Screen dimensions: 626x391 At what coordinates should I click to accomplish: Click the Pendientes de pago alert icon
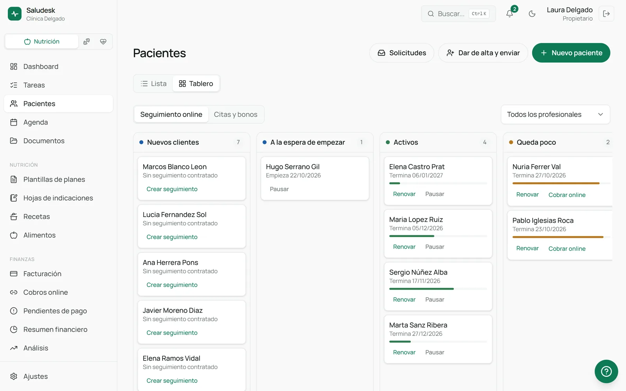pyautogui.click(x=14, y=311)
